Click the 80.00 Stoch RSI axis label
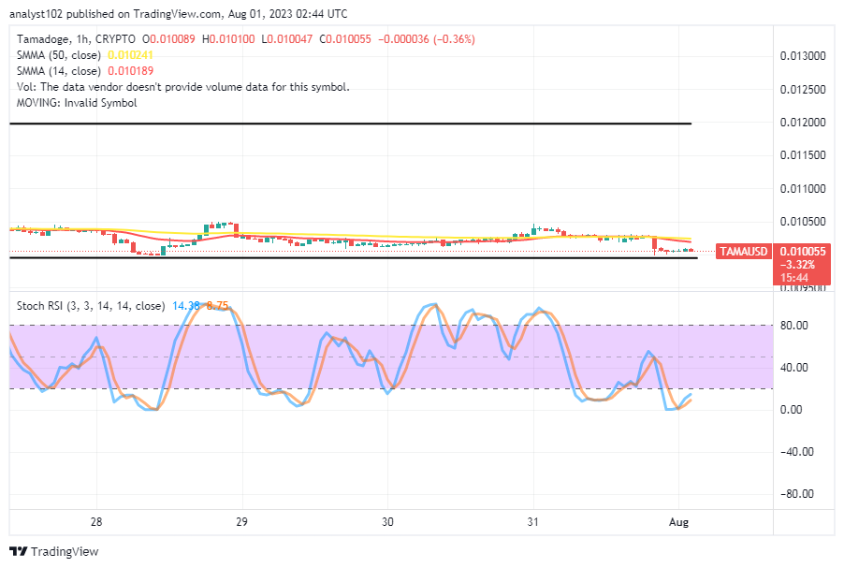Screen dimensions: 844x568 click(x=794, y=326)
